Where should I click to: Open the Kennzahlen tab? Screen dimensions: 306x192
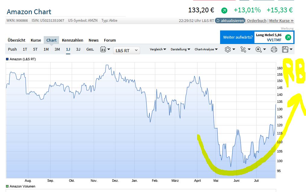(x=73, y=40)
